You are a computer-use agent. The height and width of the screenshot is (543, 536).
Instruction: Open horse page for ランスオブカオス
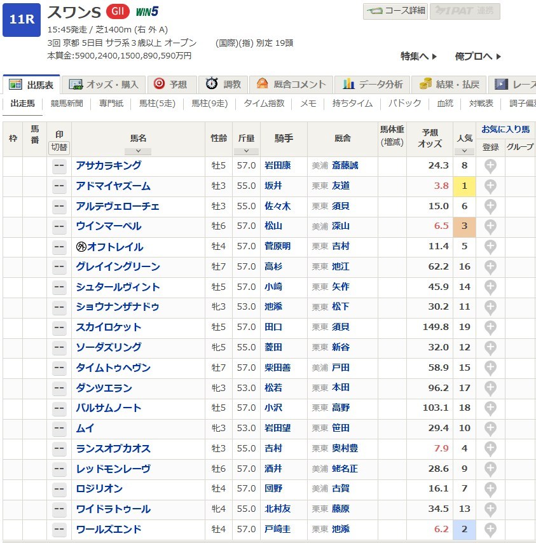coord(113,448)
